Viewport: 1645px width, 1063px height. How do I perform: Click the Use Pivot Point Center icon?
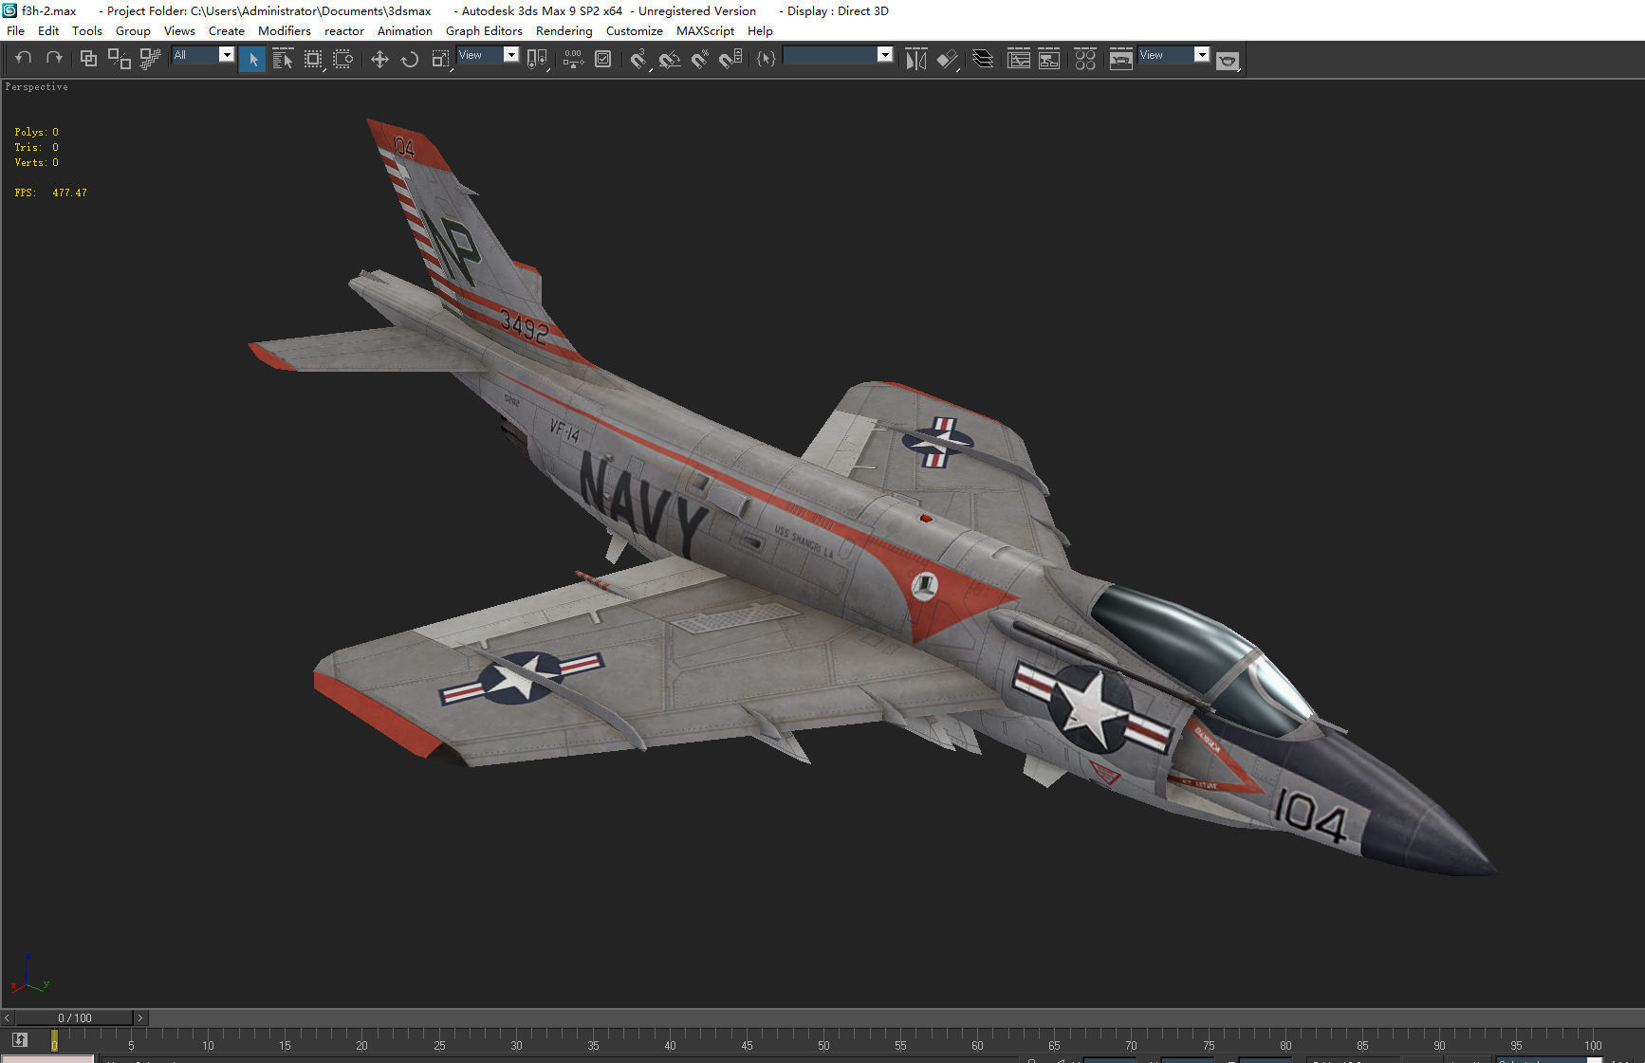point(537,59)
